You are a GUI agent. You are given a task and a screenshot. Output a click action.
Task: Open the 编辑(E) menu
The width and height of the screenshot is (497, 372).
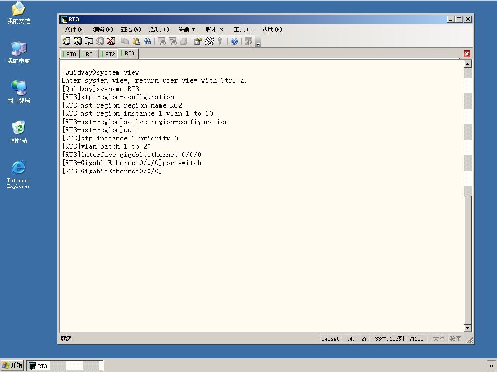(x=103, y=30)
